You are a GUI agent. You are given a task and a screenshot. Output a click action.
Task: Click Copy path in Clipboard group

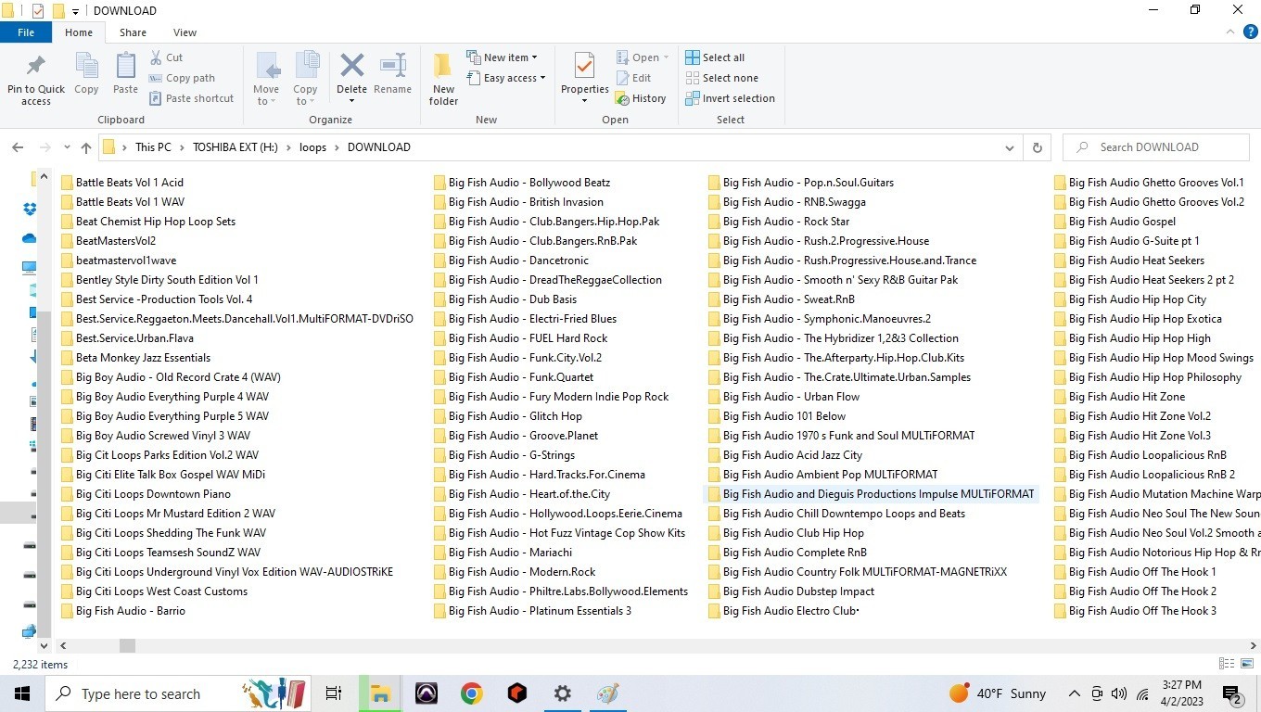(x=182, y=78)
